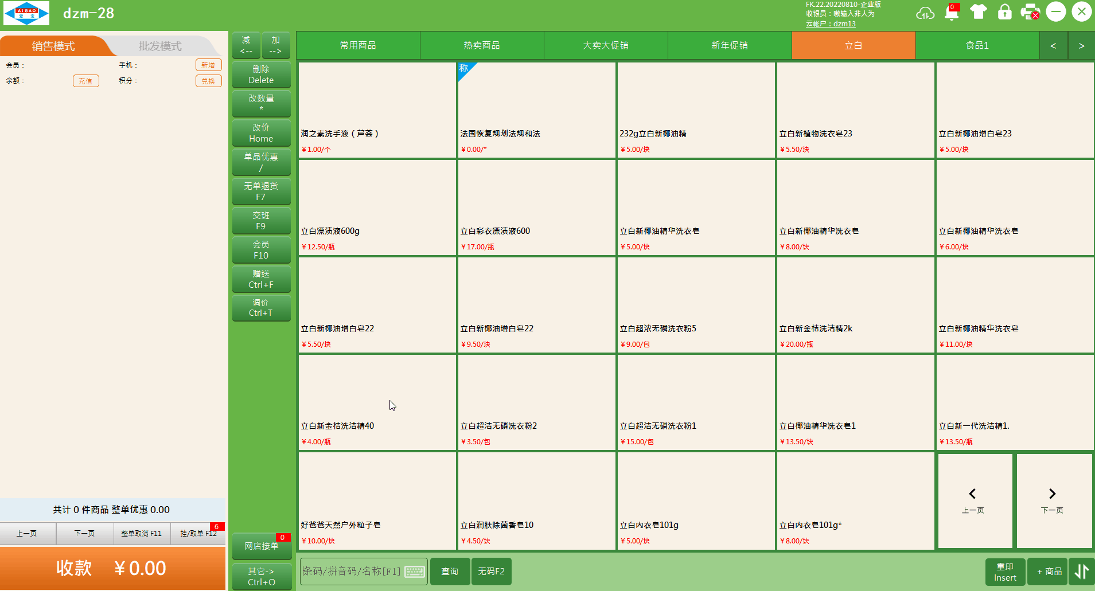Image resolution: width=1095 pixels, height=591 pixels.
Task: Select product 立白新金桔洗洁精2k
Action: coord(855,305)
